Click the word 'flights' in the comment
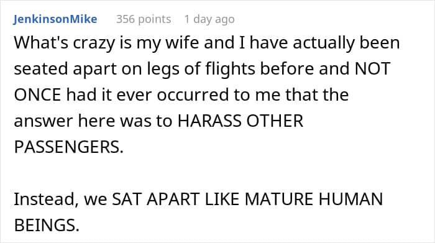This screenshot has height=243, width=435. coord(230,70)
